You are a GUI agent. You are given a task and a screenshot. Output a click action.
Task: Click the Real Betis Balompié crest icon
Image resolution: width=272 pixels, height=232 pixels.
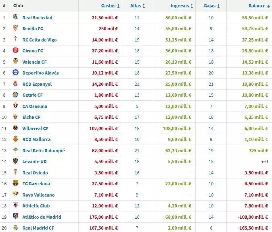(x=15, y=151)
